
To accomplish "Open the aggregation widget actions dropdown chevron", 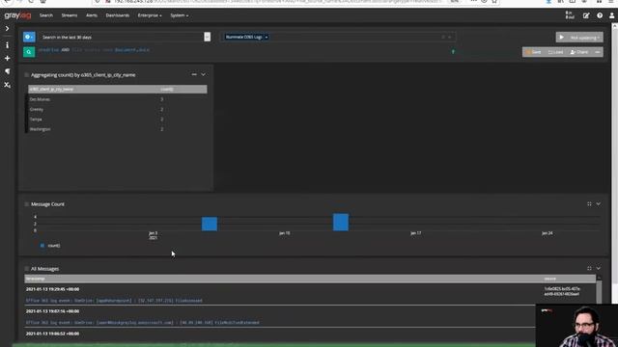I will [x=204, y=74].
